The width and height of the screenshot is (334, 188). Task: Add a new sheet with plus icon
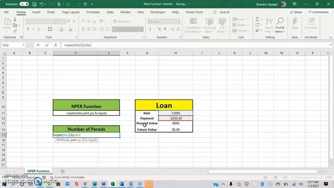point(63,171)
